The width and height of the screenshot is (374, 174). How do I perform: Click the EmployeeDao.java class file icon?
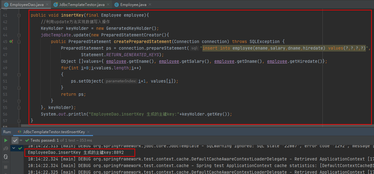[x=6, y=5]
